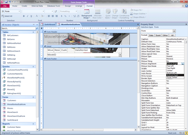Switch to the Arrange ribbon tab

(x=79, y=6)
